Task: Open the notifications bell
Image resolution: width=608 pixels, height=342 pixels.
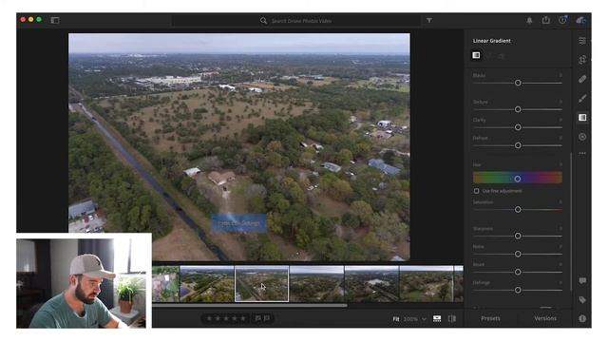Action: (x=529, y=20)
